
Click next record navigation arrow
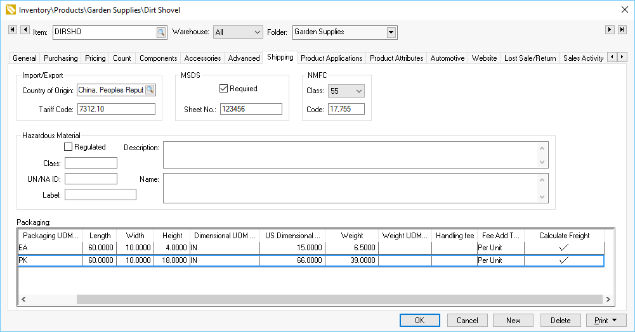coord(610,30)
